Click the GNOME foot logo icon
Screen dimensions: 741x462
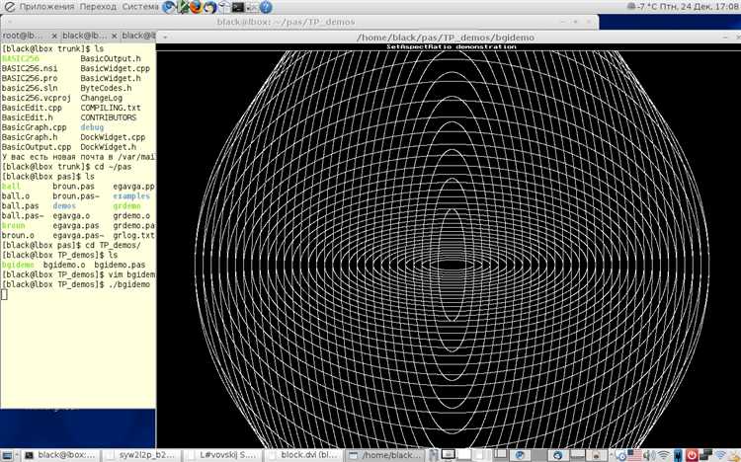pos(10,7)
